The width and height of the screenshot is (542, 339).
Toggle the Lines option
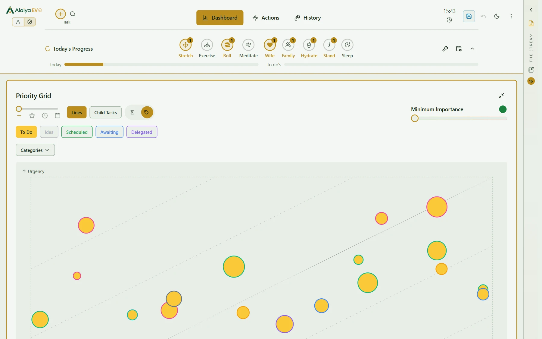(x=77, y=112)
